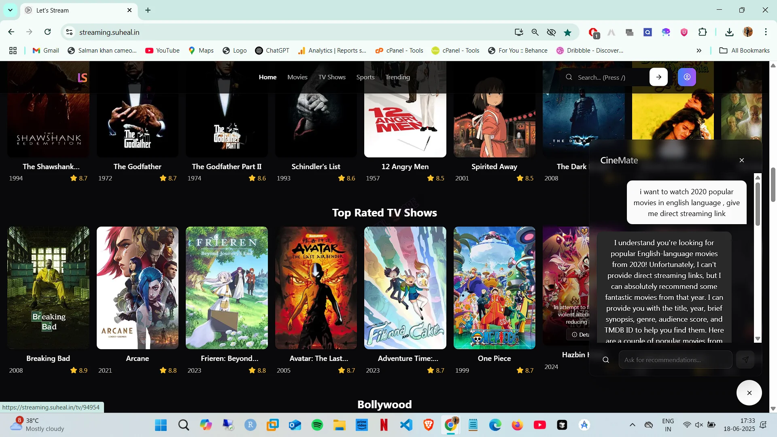Close the CineMate chat panel

point(742,160)
